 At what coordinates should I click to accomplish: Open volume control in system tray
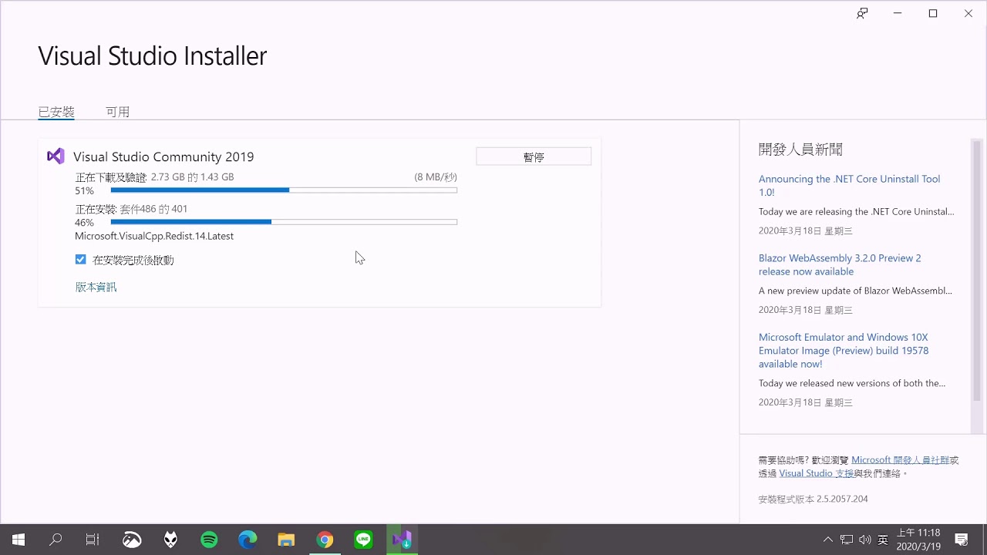click(864, 540)
